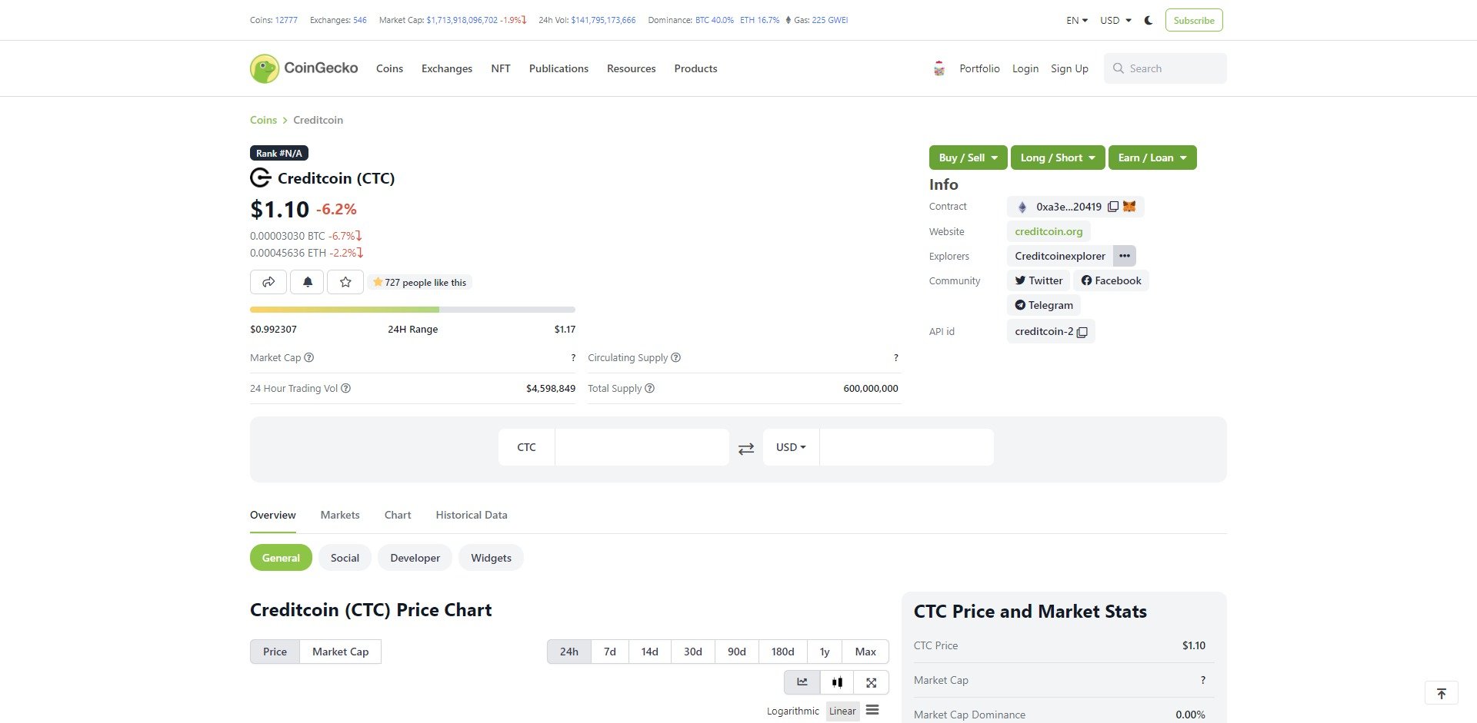1477x723 pixels.
Task: Click the Subscribe button
Action: click(1194, 21)
